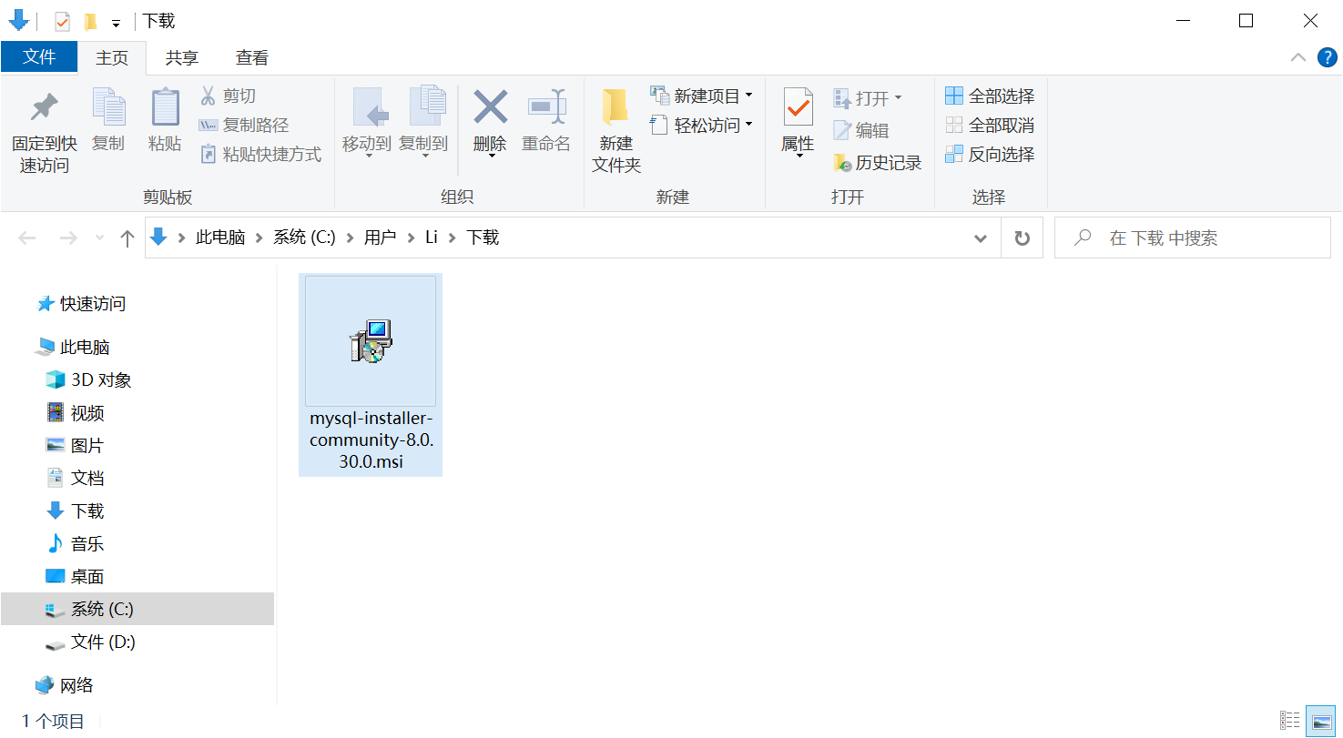Select 系统 (C:) drive in sidebar
The image size is (1343, 738).
[x=137, y=610]
